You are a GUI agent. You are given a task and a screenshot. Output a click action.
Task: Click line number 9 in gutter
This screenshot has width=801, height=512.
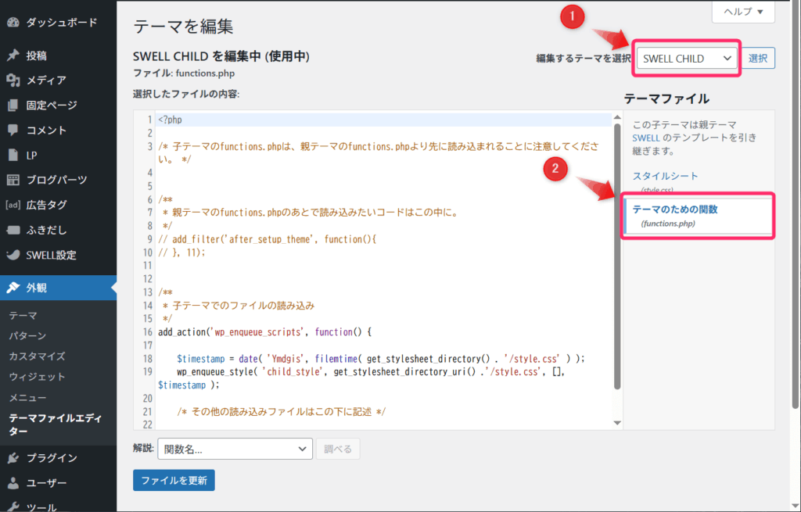click(x=149, y=239)
